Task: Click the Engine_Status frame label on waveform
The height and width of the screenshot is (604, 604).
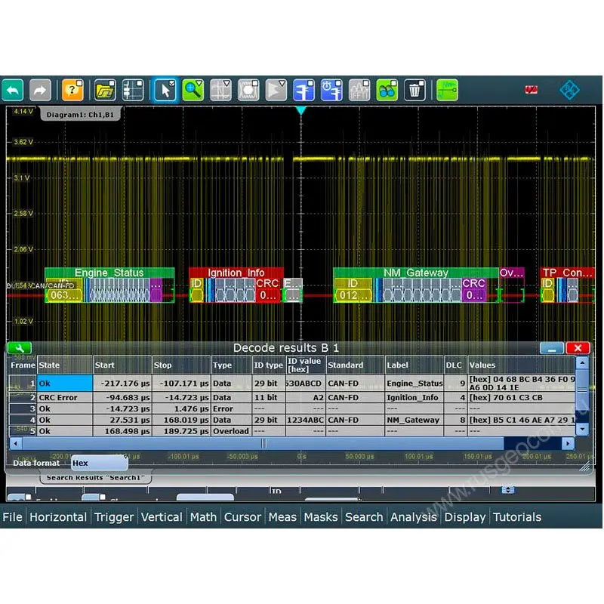Action: (109, 273)
